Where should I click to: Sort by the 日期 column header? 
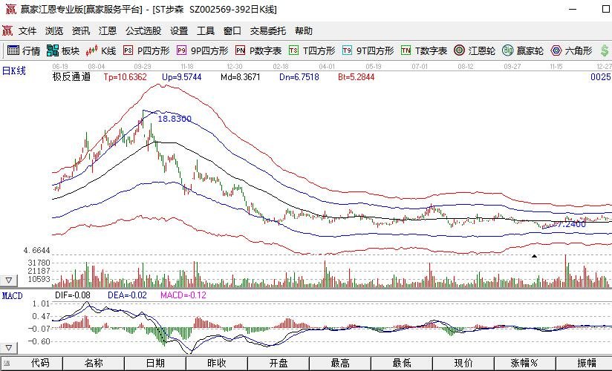pyautogui.click(x=155, y=363)
